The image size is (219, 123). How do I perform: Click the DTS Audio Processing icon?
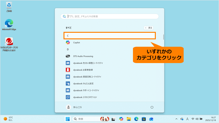click(68, 56)
